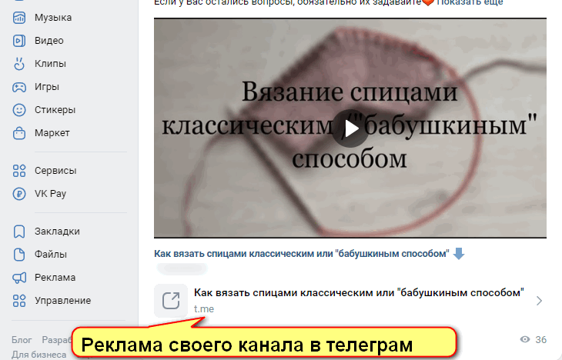Open the Сервисы grid icon
Image resolution: width=562 pixels, height=360 pixels.
pos(19,171)
